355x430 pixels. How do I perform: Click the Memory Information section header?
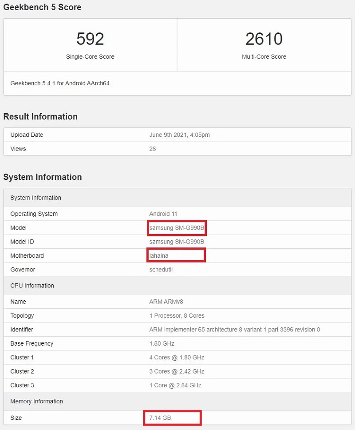tap(36, 401)
